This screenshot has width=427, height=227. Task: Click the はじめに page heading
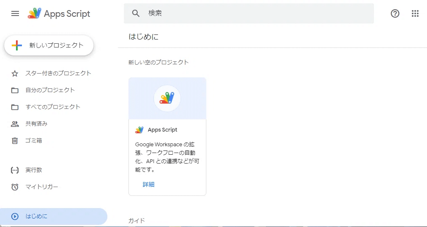point(144,37)
